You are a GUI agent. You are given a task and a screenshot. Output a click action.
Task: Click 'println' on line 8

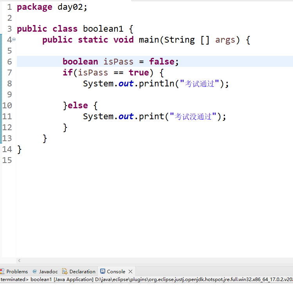click(156, 84)
